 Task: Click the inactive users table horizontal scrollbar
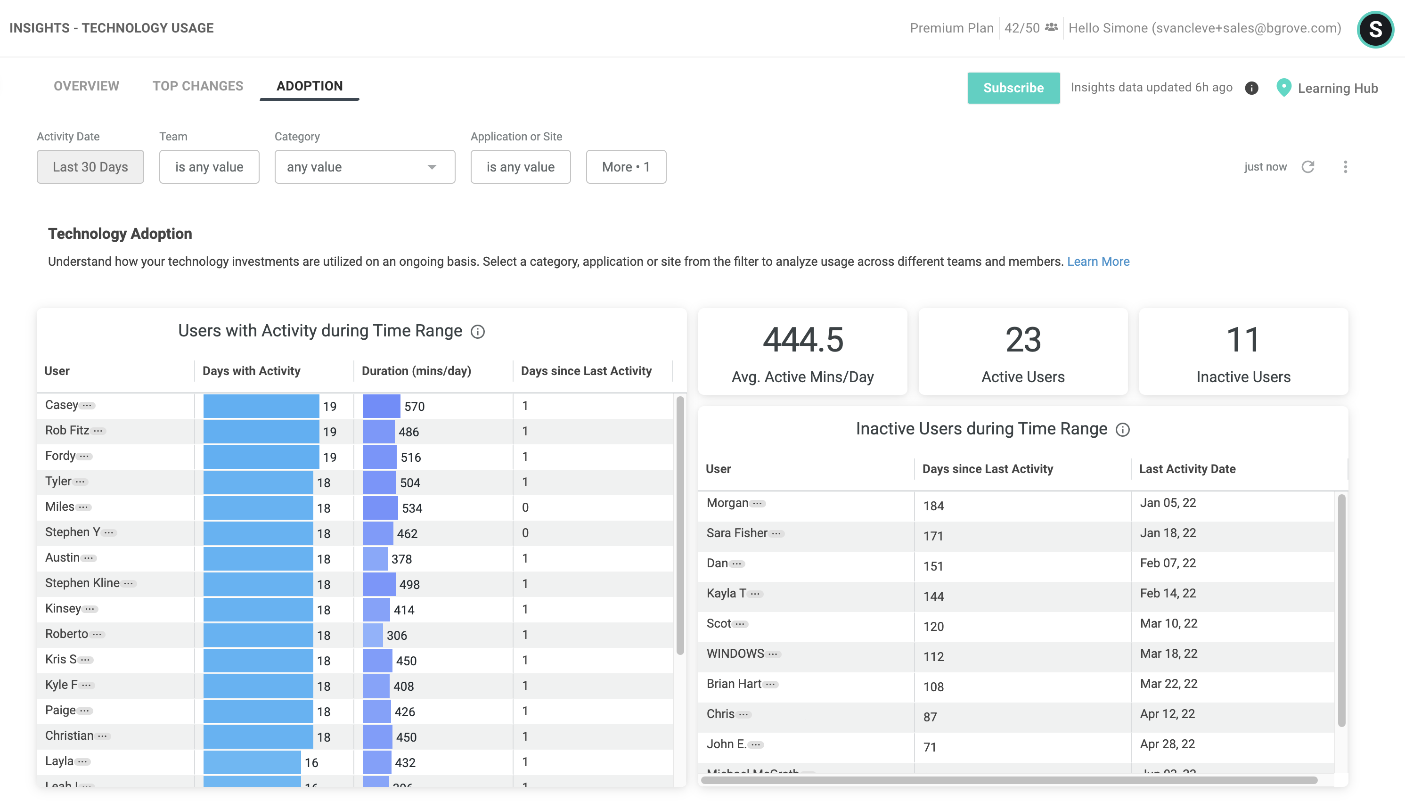click(1009, 780)
